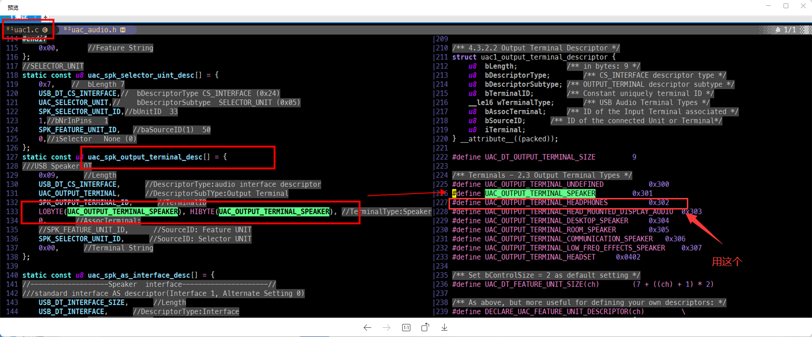Minimize the preview window

768,6
